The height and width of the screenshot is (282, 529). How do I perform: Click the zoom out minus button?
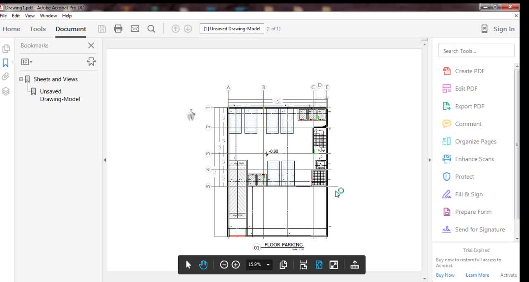224,265
